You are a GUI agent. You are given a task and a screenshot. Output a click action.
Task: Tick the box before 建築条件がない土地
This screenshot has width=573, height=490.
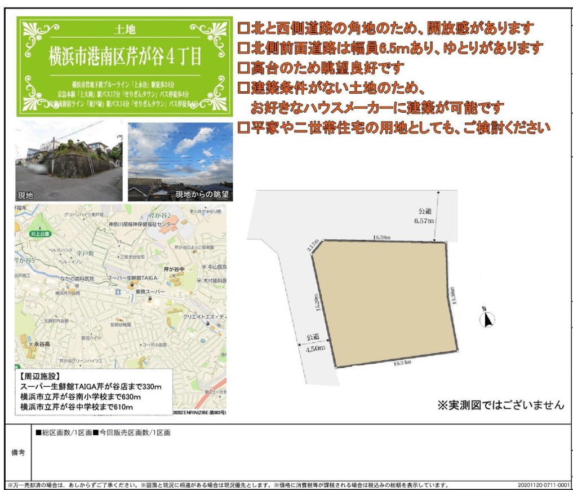(243, 88)
